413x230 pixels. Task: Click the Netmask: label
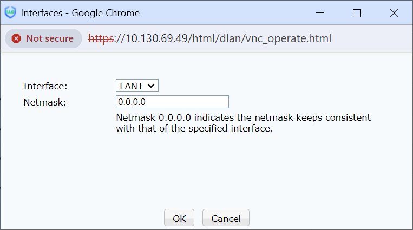point(44,102)
